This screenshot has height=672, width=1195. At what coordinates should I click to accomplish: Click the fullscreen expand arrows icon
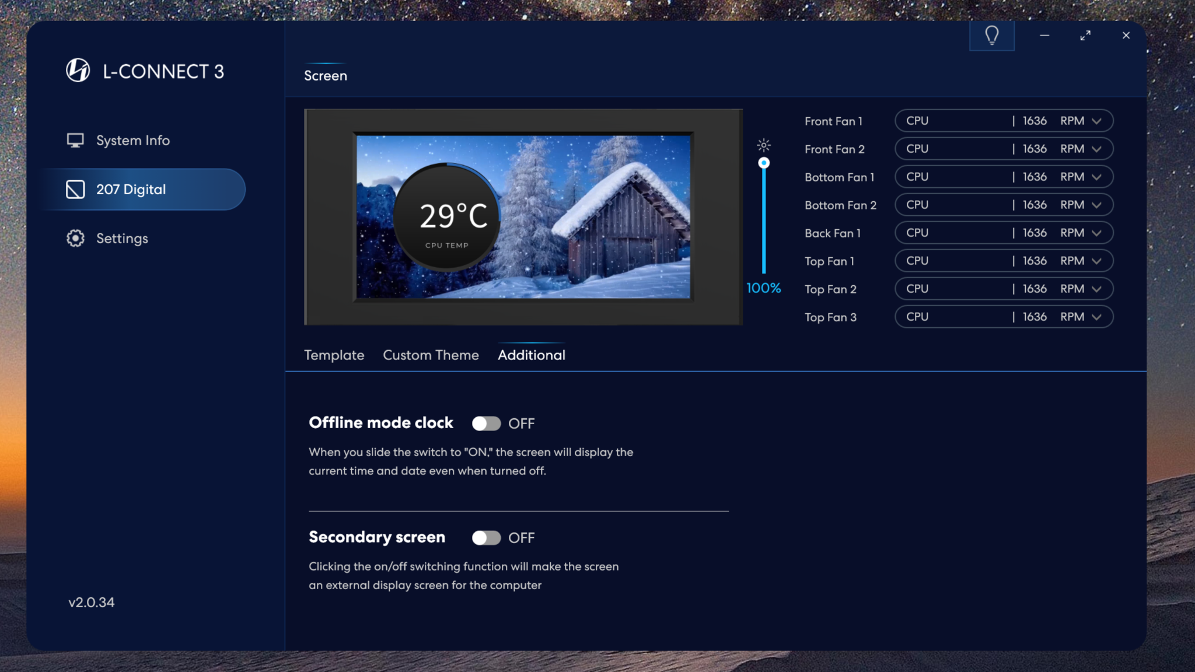(1085, 36)
